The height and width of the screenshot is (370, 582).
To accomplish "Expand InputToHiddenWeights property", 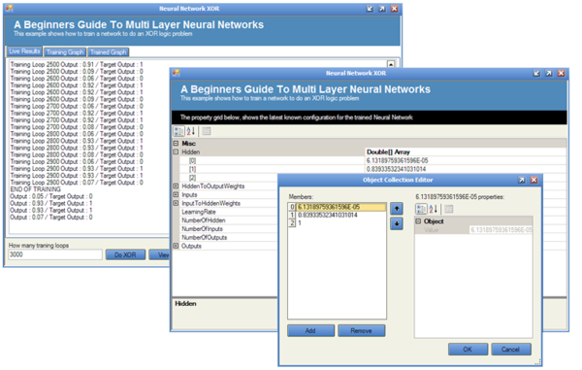I will click(x=176, y=203).
